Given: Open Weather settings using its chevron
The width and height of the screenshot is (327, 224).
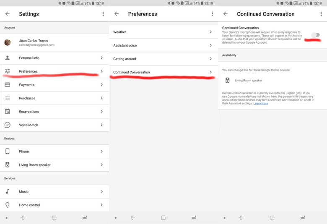Looking at the screenshot, I should (210, 32).
